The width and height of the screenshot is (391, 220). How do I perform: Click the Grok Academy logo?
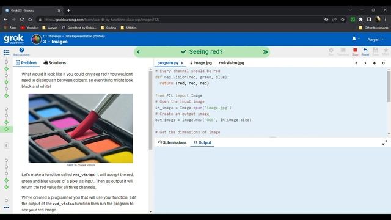coord(13,39)
